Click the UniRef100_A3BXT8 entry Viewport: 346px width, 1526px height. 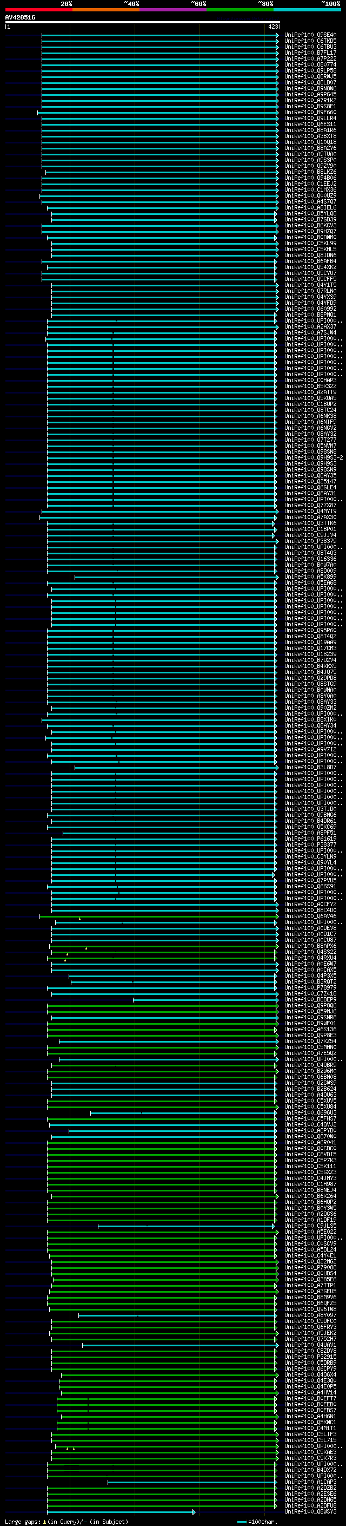click(310, 136)
